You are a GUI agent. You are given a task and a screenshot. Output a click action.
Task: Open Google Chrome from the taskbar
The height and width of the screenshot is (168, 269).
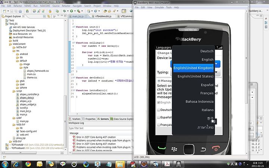[28, 164]
